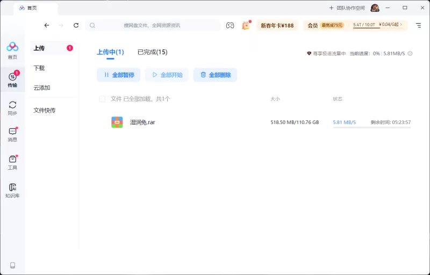Click the ¥0.04/G起 price text
Screen dimensions: 430x275
coord(389,25)
